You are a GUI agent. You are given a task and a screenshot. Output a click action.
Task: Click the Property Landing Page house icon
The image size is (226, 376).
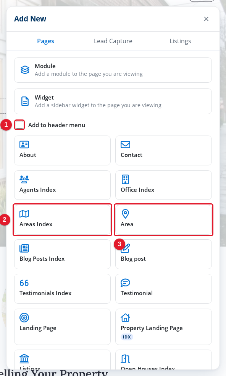[125, 317]
